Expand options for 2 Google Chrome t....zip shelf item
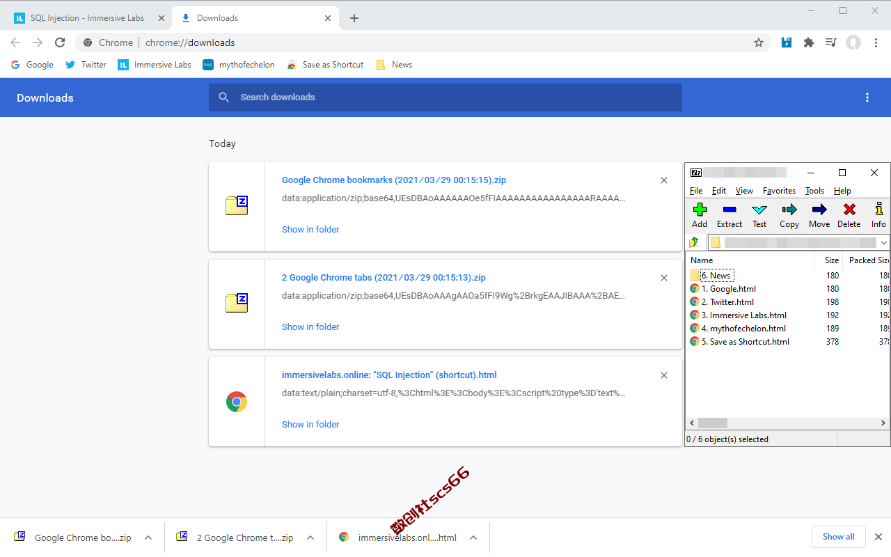 310,538
